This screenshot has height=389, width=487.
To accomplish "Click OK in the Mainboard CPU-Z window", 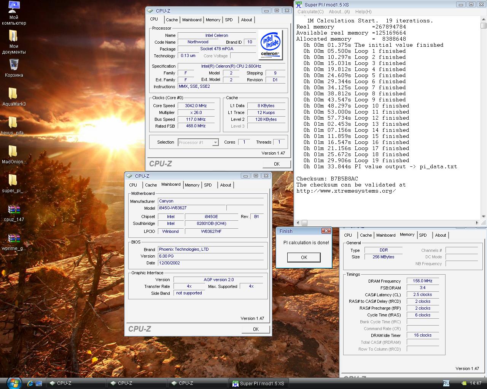I will coord(256,329).
